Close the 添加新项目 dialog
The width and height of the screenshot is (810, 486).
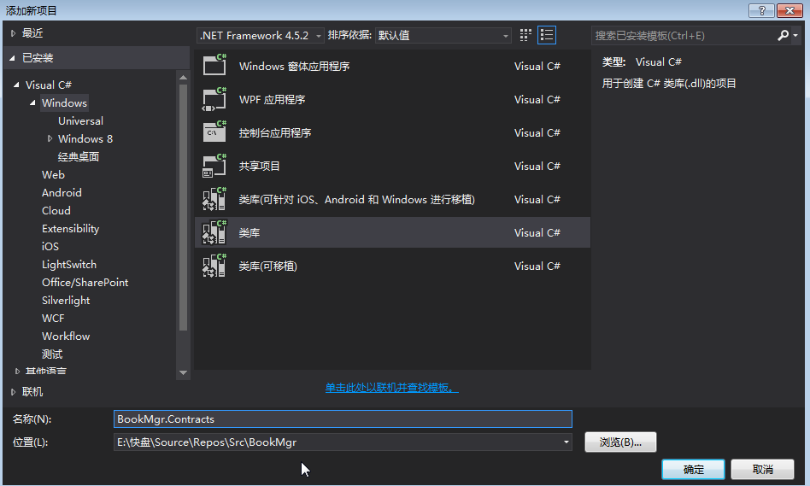point(789,10)
